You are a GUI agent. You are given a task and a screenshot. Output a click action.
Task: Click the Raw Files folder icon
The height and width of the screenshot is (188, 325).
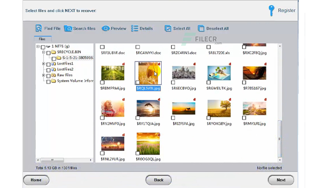[x=54, y=75]
